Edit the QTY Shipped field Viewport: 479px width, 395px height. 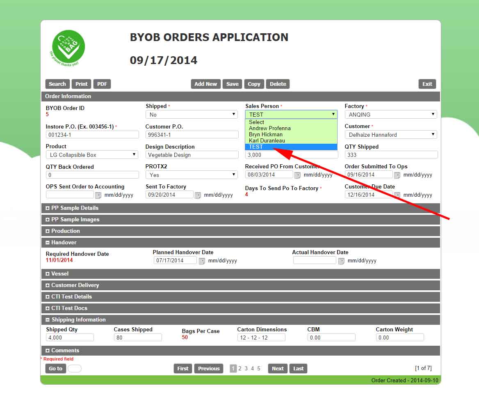click(391, 155)
